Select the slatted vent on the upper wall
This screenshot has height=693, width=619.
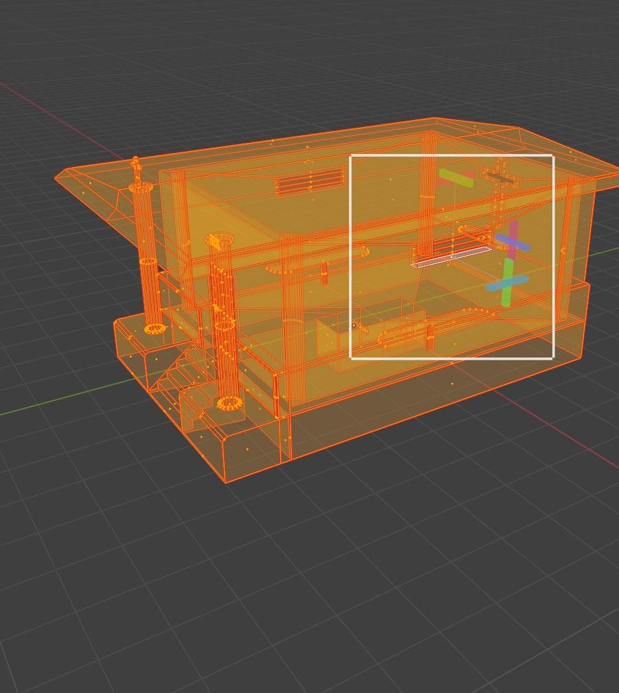[x=309, y=181]
